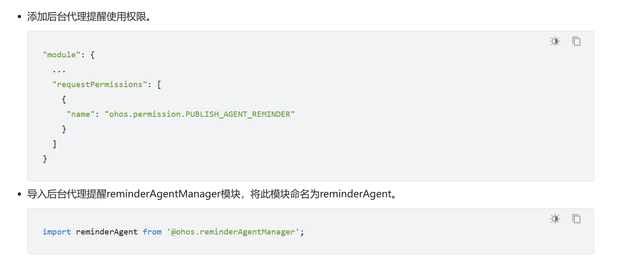Viewport: 619px width, 265px height.
Task: Click the ellipsis line in the JSON code
Action: coord(59,70)
